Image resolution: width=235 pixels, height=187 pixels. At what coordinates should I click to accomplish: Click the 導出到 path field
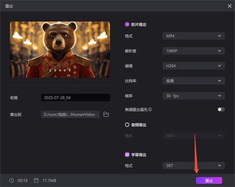pos(70,114)
